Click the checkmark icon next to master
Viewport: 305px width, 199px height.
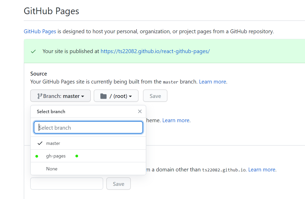click(40, 143)
